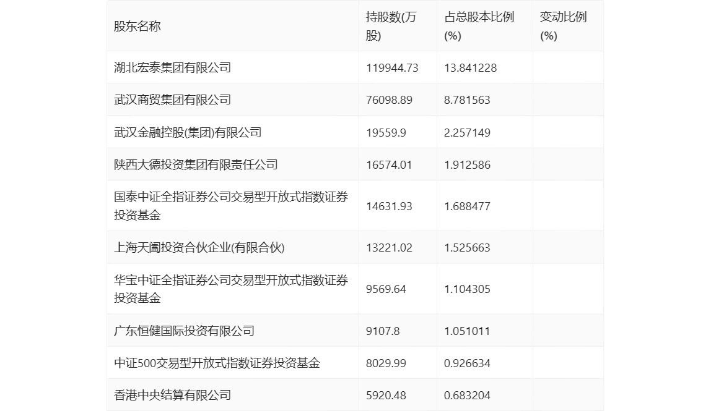Select the holding value 16574.01
The image size is (711, 411).
click(389, 165)
